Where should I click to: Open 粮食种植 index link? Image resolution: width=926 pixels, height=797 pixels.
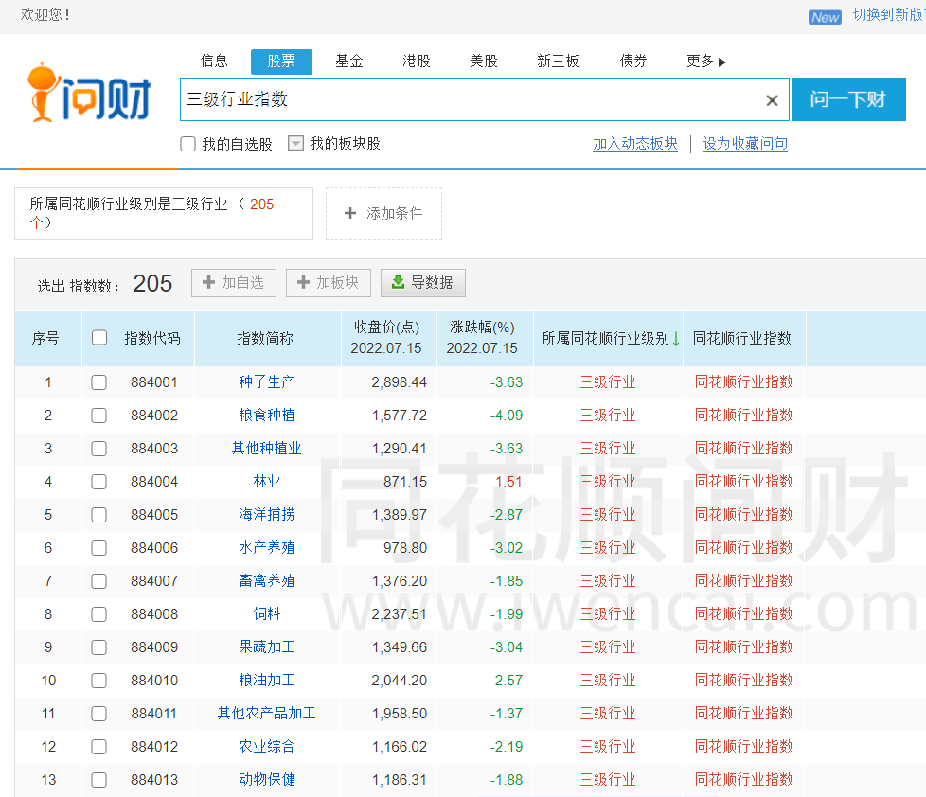[x=267, y=415]
